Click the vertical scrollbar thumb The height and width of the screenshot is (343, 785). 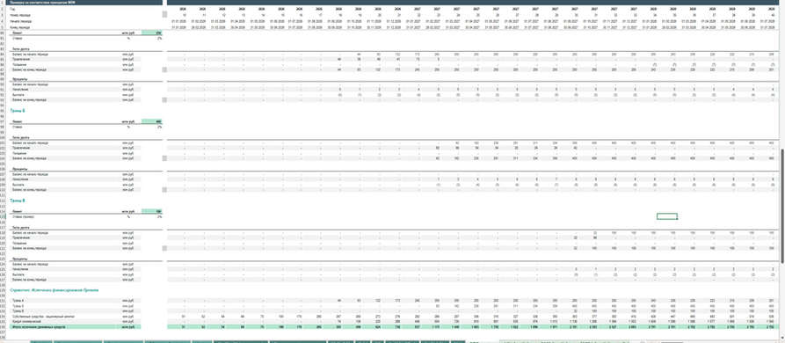(782, 205)
